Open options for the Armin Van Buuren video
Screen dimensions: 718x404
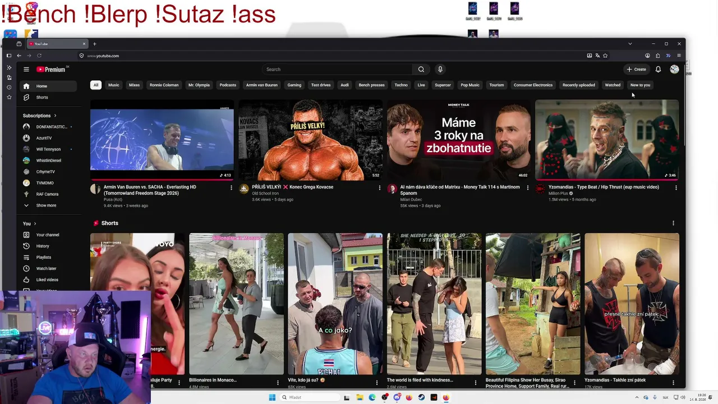click(x=231, y=187)
